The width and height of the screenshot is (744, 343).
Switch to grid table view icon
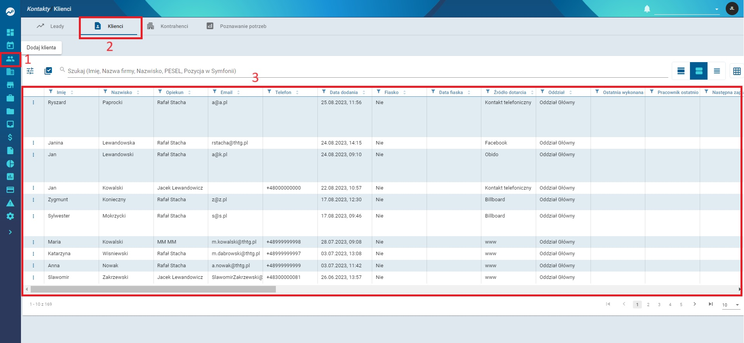pyautogui.click(x=737, y=71)
